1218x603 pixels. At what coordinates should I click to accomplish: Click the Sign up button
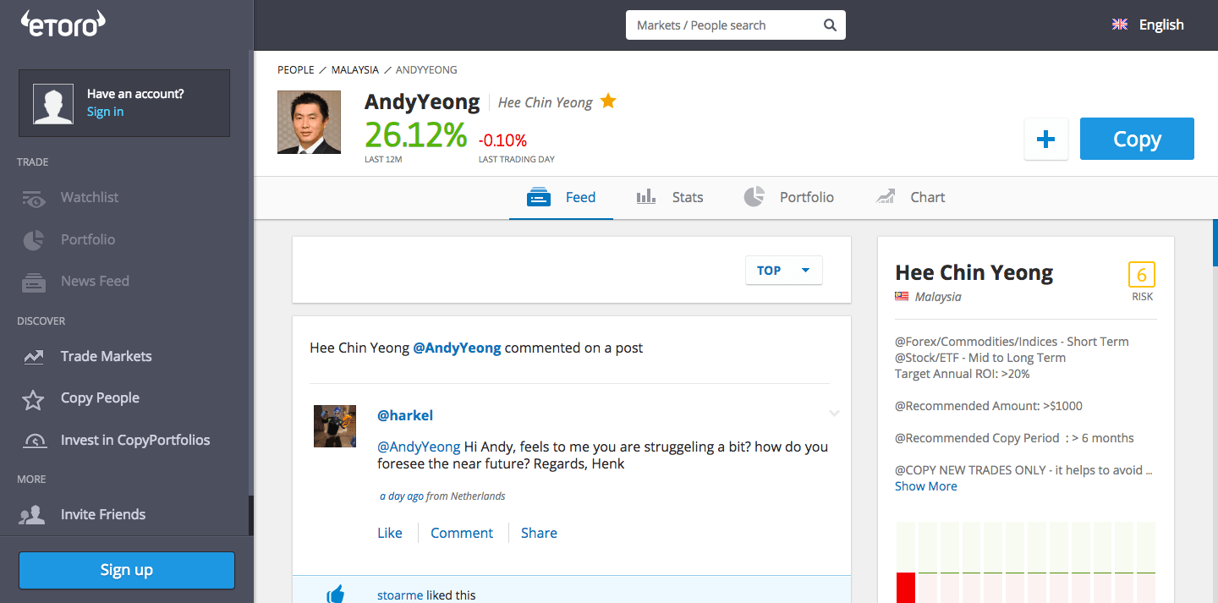tap(126, 570)
